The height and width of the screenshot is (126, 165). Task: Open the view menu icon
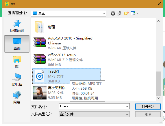pyautogui.click(x=133, y=13)
